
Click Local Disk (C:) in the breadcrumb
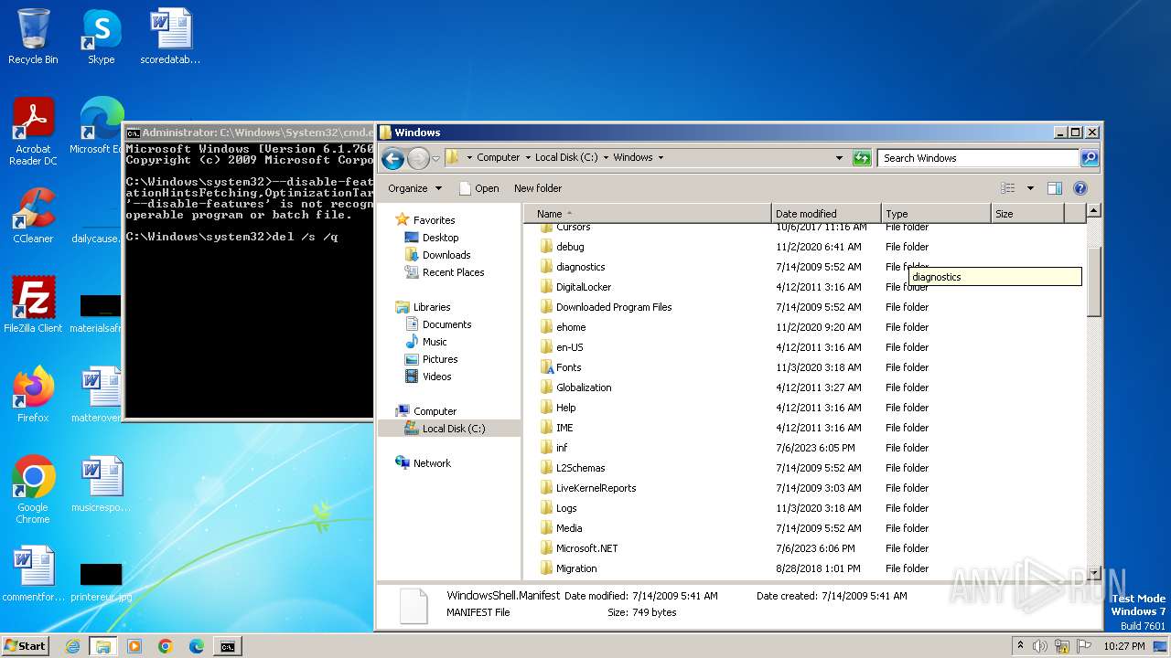click(566, 157)
